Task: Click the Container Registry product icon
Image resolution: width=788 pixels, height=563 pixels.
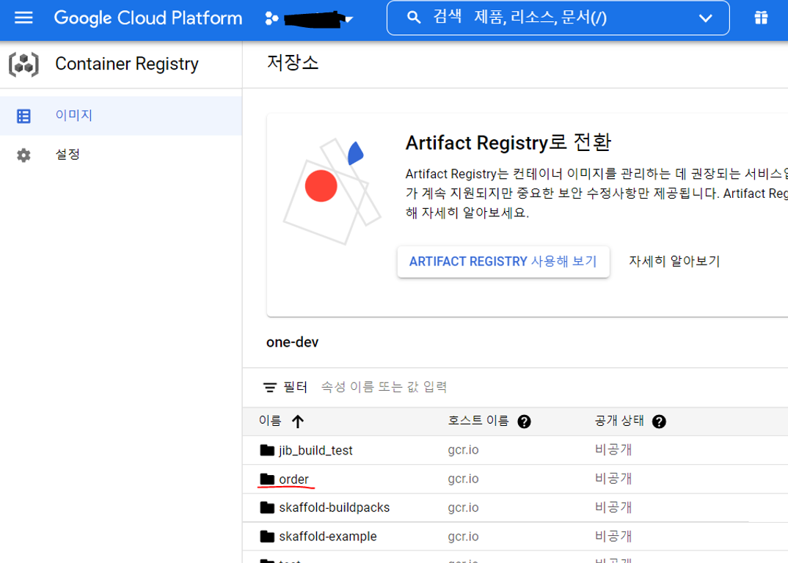Action: [23, 65]
